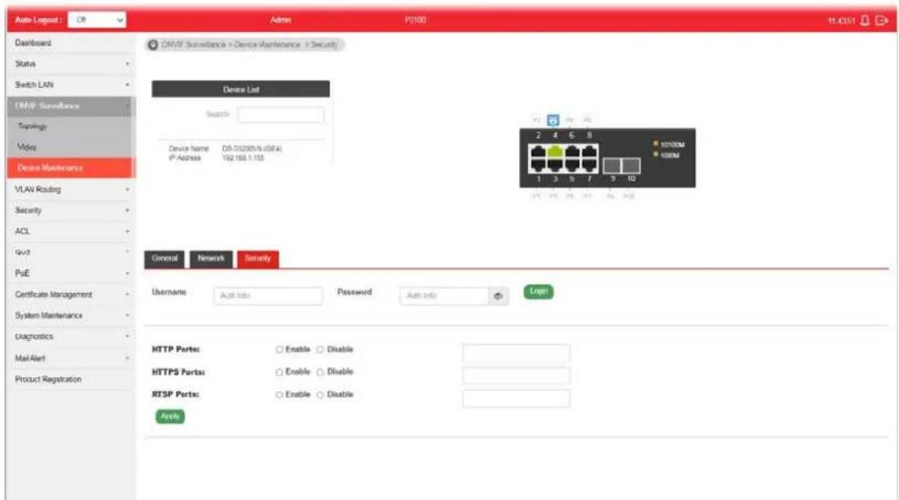The image size is (899, 500).
Task: Select port 3 on switch panel
Action: tap(554, 165)
